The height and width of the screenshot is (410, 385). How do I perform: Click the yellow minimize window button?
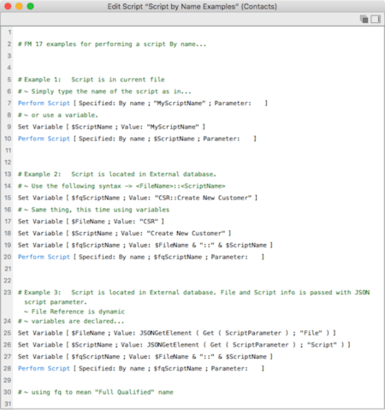click(x=19, y=6)
